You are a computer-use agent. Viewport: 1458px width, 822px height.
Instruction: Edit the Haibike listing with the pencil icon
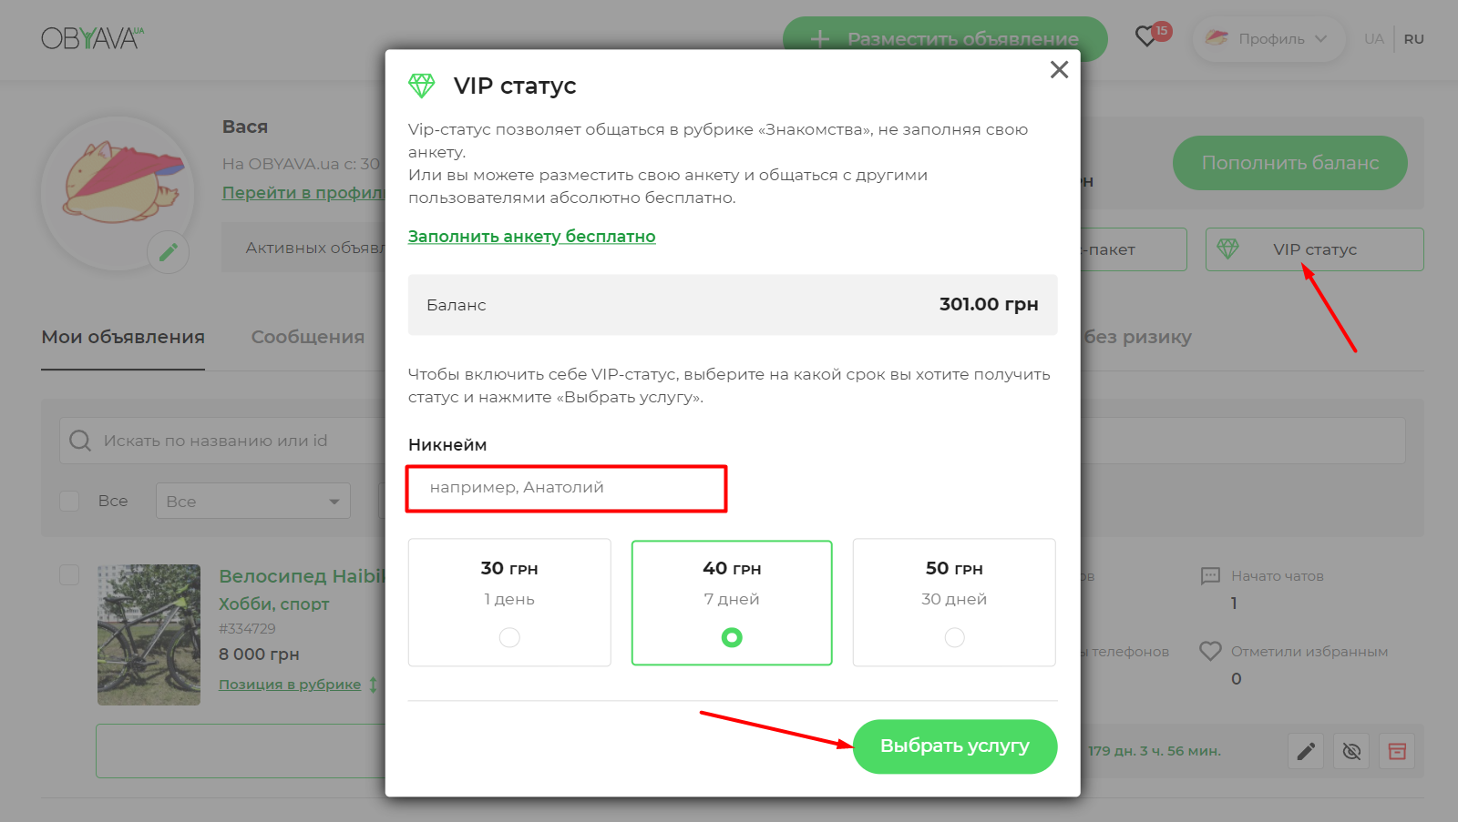[1305, 751]
